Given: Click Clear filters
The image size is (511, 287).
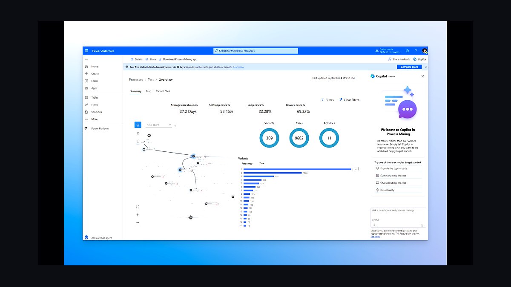Looking at the screenshot, I should [x=349, y=100].
